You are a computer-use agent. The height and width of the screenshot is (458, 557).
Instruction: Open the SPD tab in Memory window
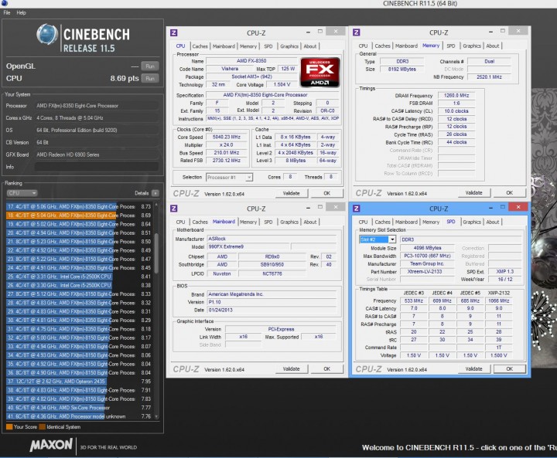[x=451, y=46]
